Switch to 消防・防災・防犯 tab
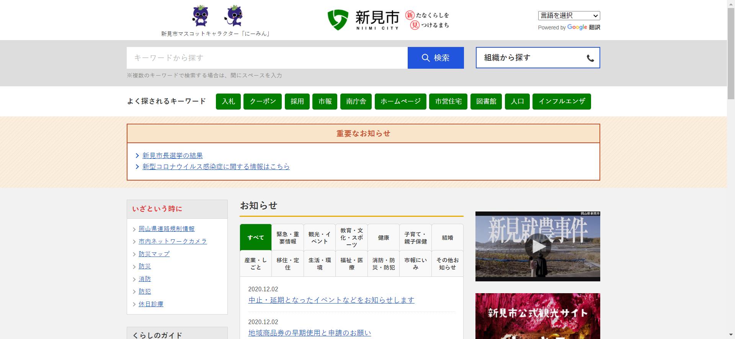The image size is (735, 339). click(x=384, y=263)
